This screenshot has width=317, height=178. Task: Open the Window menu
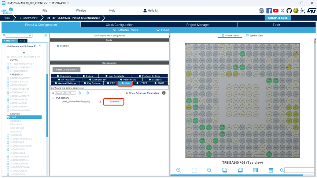[x=81, y=11]
